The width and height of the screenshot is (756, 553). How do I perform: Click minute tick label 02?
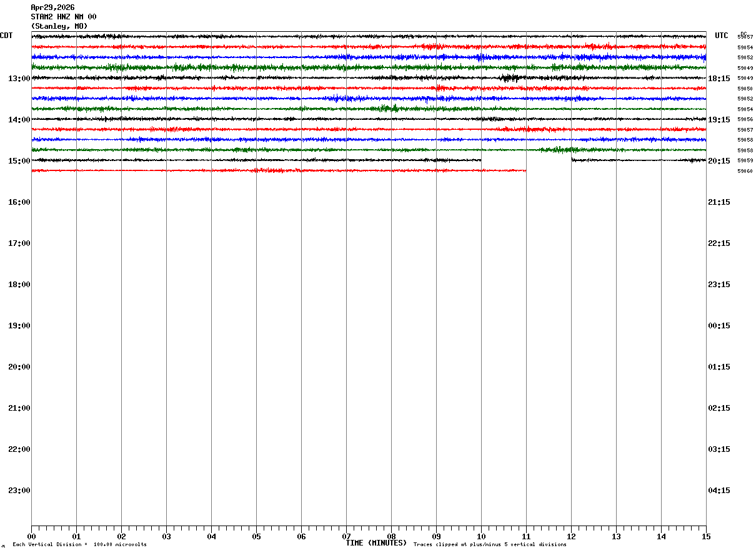pyautogui.click(x=121, y=537)
